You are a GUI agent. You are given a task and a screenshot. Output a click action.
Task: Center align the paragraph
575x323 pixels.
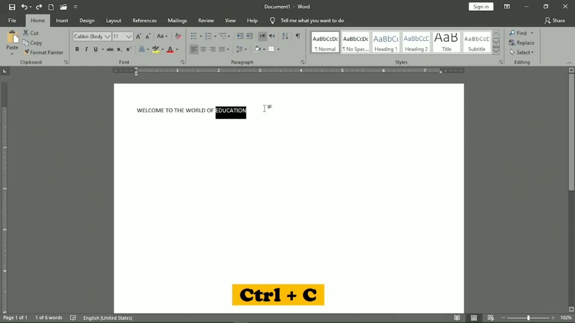point(203,49)
